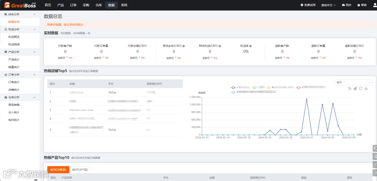Screen dimensions: 377x181
Task: Click the 平台 header in Top5 table
Action: 111,84
